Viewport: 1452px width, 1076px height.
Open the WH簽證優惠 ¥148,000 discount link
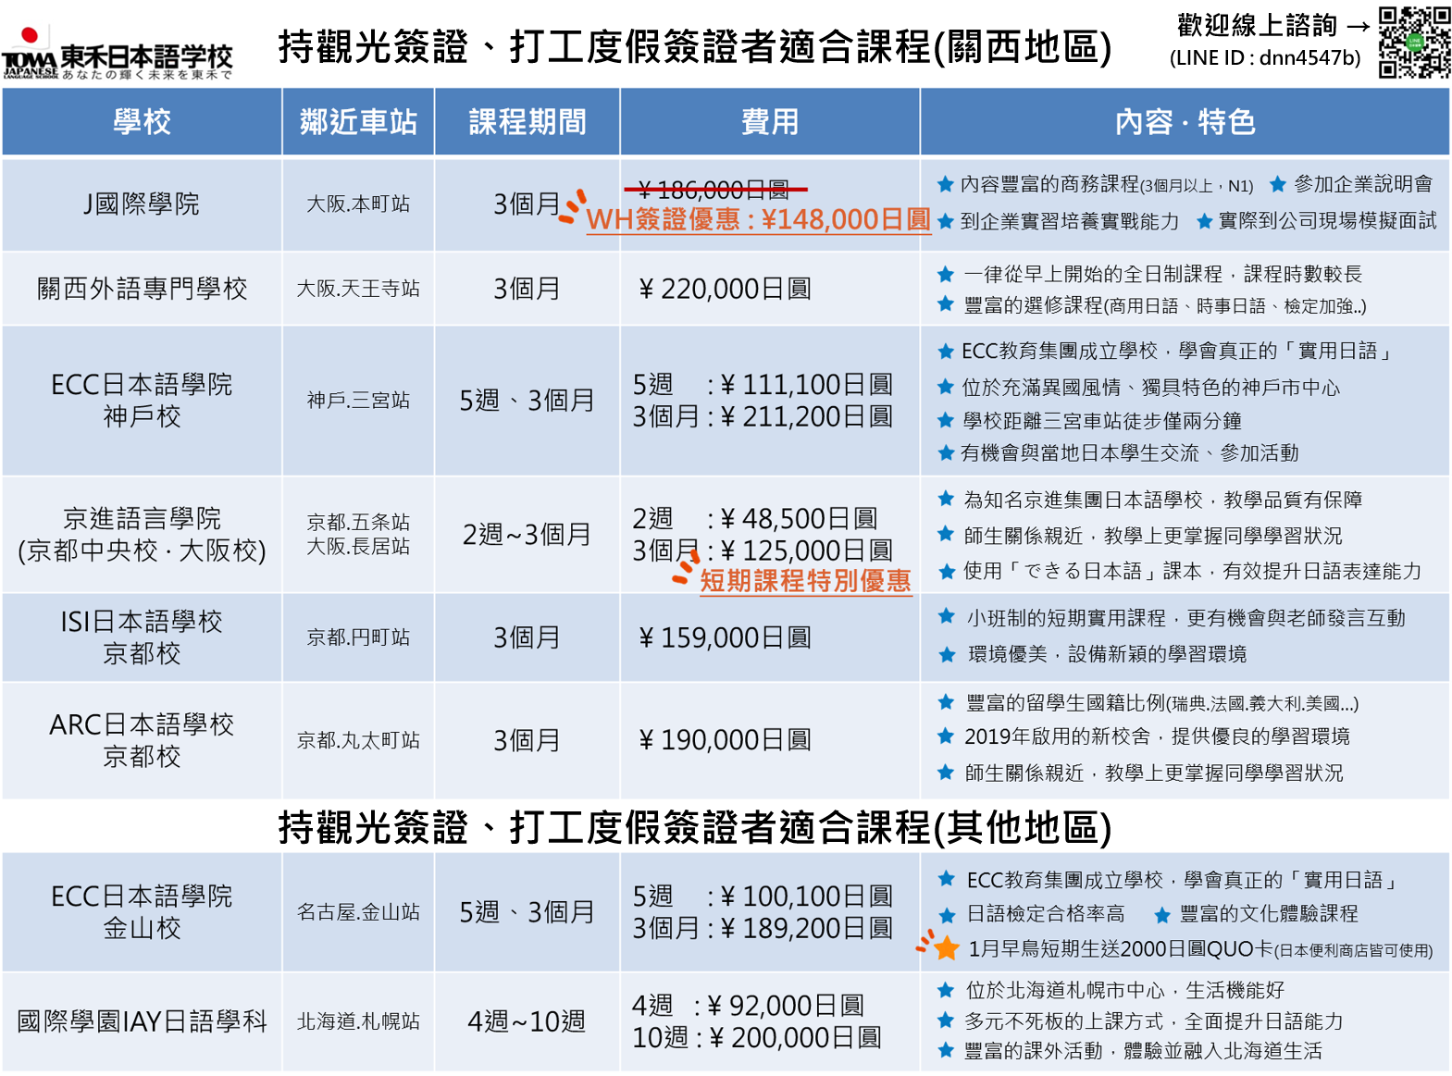click(758, 219)
